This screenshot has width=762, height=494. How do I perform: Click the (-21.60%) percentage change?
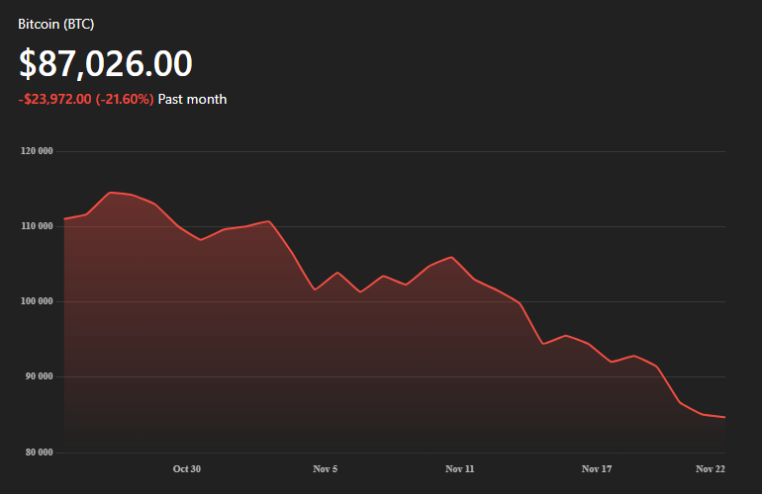pos(125,99)
